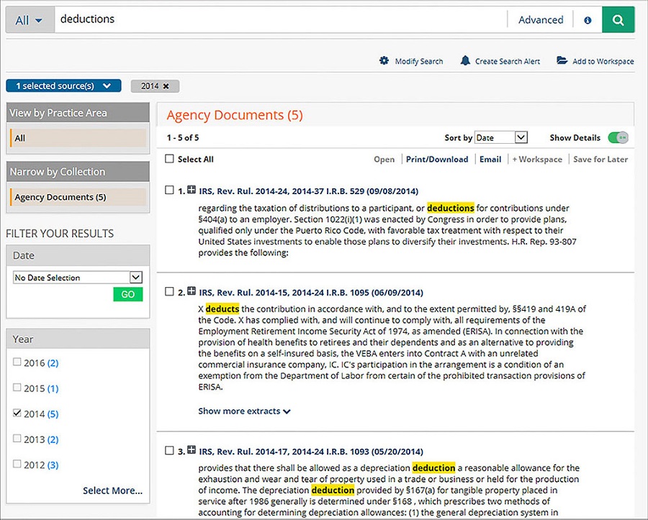
Task: Uncheck the 2014 year filter
Action: pyautogui.click(x=17, y=414)
